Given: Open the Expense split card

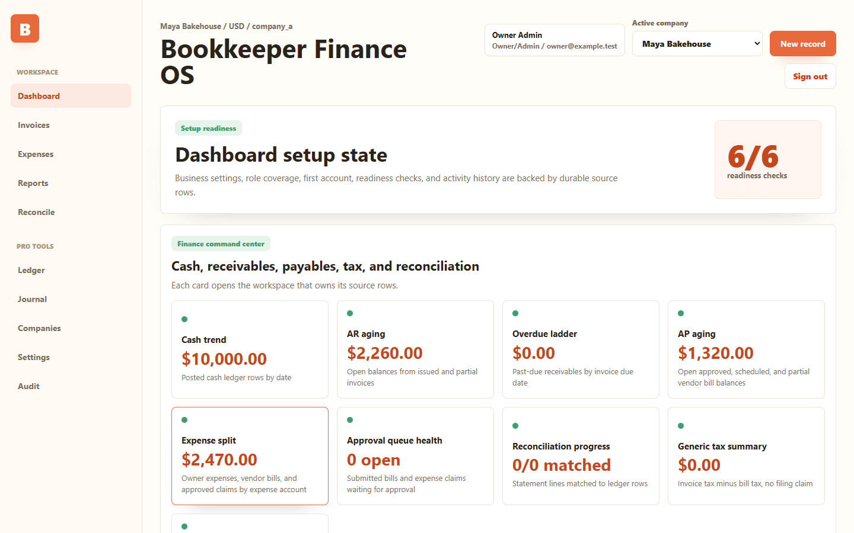Looking at the screenshot, I should tap(250, 456).
